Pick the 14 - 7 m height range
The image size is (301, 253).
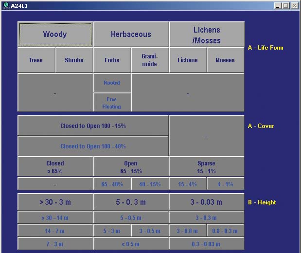pos(55,231)
